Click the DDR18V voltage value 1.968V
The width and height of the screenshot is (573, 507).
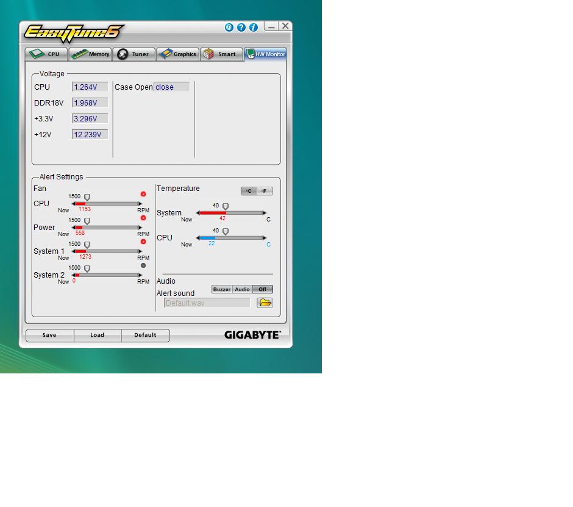tap(90, 102)
